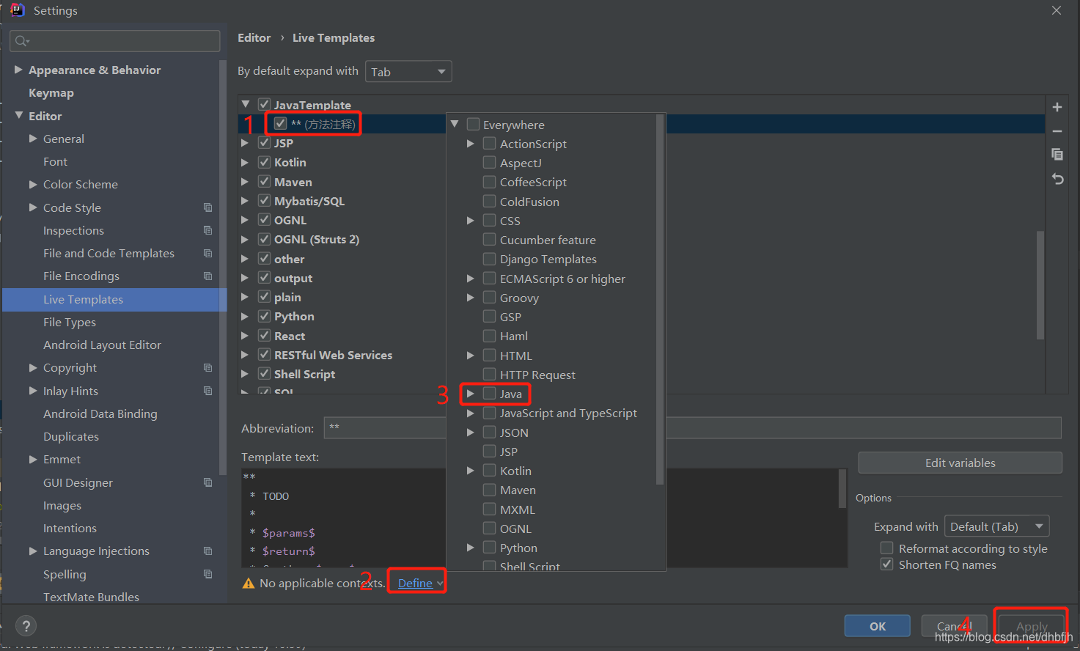1080x651 pixels.
Task: Click project-level icon beside Copyright
Action: pos(207,367)
